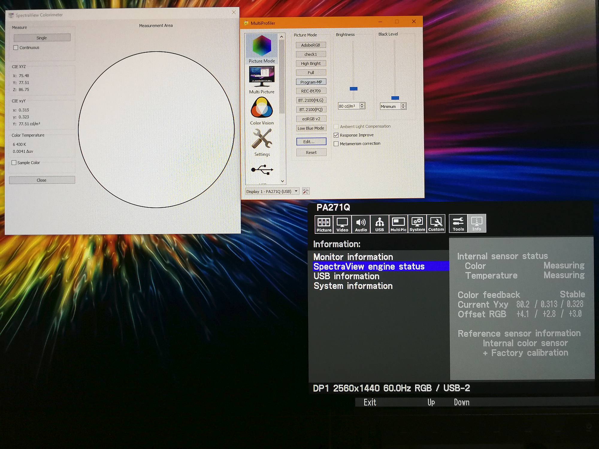This screenshot has width=599, height=449.
Task: Enable Metamerism correction checkbox
Action: click(x=336, y=144)
